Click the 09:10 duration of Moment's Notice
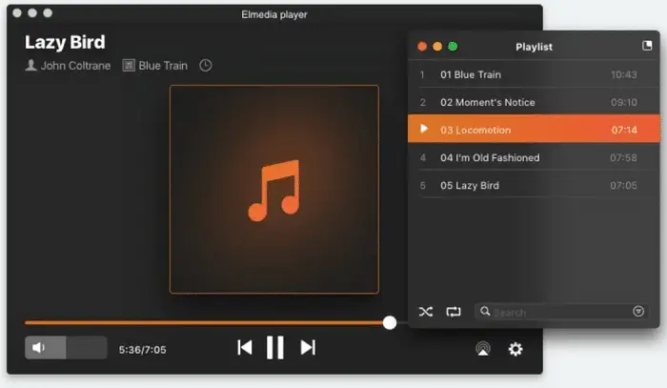This screenshot has height=388, width=667. [x=623, y=102]
